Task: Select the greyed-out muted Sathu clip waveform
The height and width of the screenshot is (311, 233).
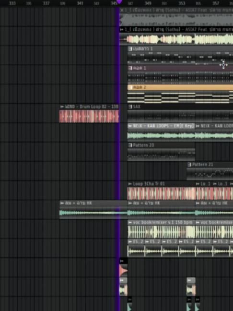Action: (176, 19)
